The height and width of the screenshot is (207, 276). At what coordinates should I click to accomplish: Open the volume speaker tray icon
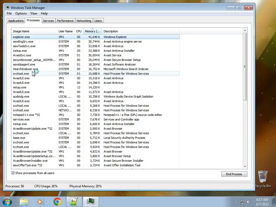point(249,202)
